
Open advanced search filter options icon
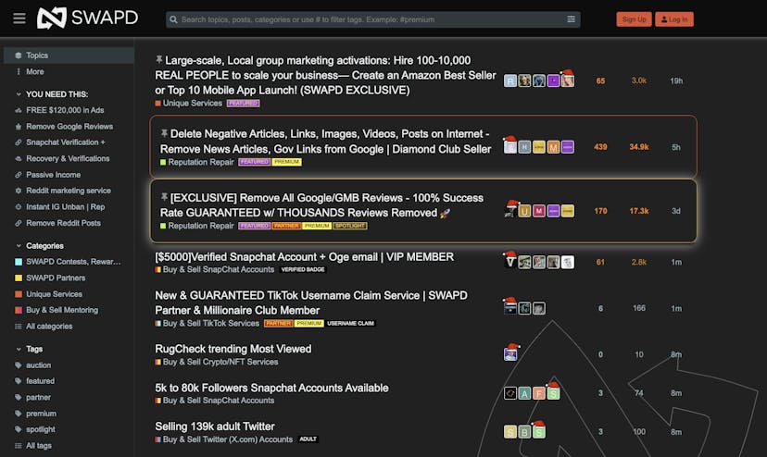(x=571, y=19)
